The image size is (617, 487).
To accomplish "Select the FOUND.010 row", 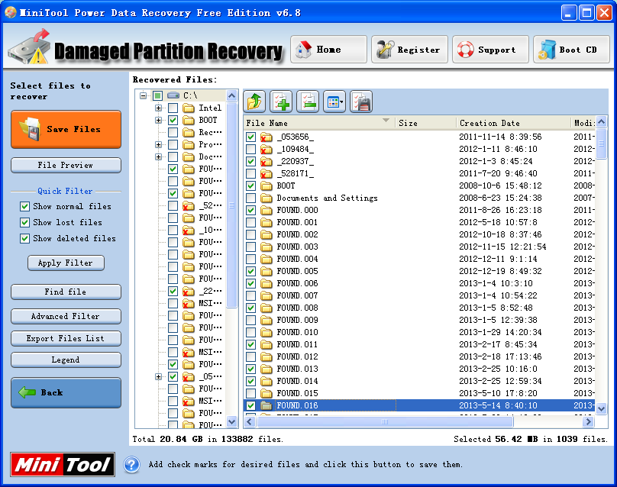I will click(x=419, y=332).
